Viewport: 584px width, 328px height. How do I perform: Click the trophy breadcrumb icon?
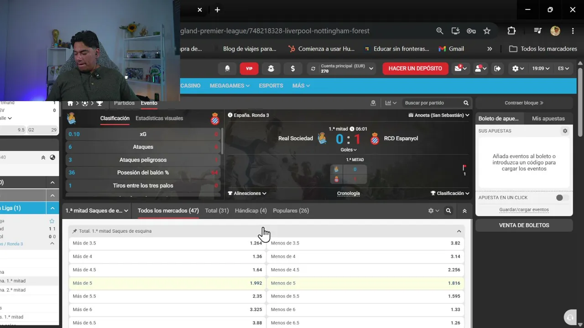pyautogui.click(x=99, y=103)
